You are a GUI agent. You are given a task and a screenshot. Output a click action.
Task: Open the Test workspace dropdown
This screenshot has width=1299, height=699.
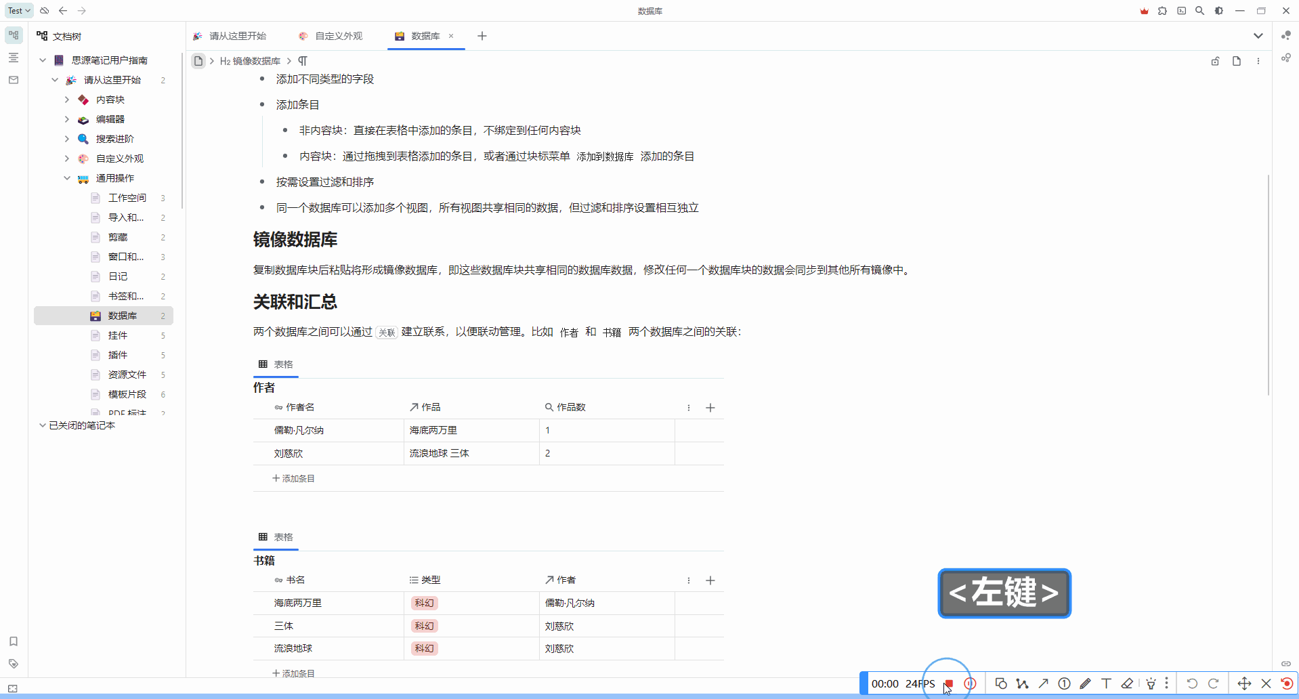point(18,10)
